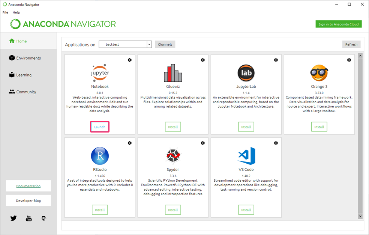This screenshot has width=369, height=235.
Task: Click the RStudio blue R logo
Action: (x=100, y=156)
